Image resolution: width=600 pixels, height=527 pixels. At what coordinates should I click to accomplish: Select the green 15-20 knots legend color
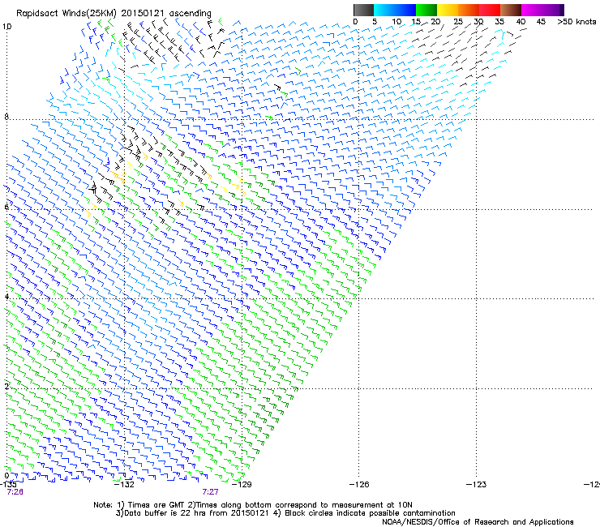point(426,10)
